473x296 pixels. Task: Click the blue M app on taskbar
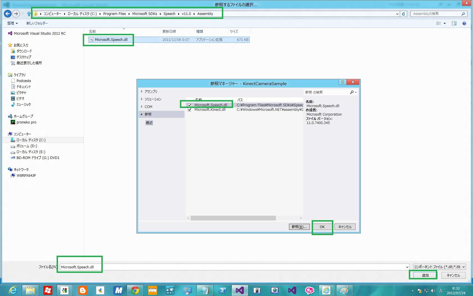click(118, 290)
